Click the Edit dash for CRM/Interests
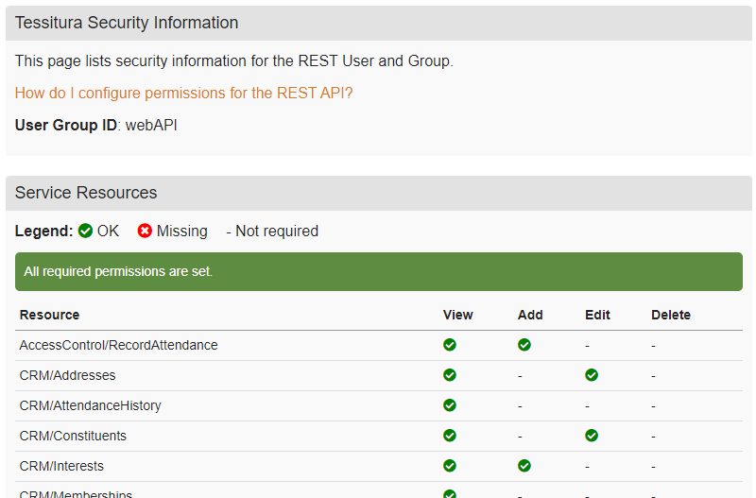Viewport: 756px width, 498px height. click(x=587, y=467)
